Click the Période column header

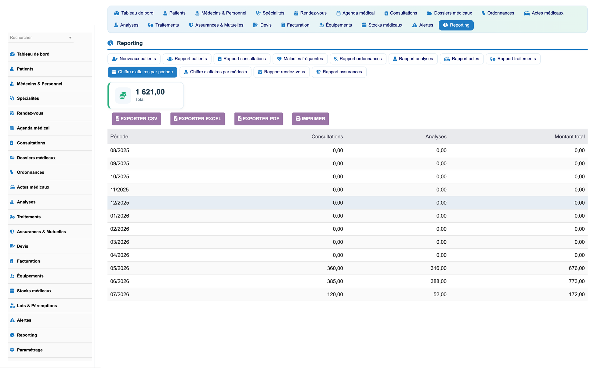click(x=119, y=137)
